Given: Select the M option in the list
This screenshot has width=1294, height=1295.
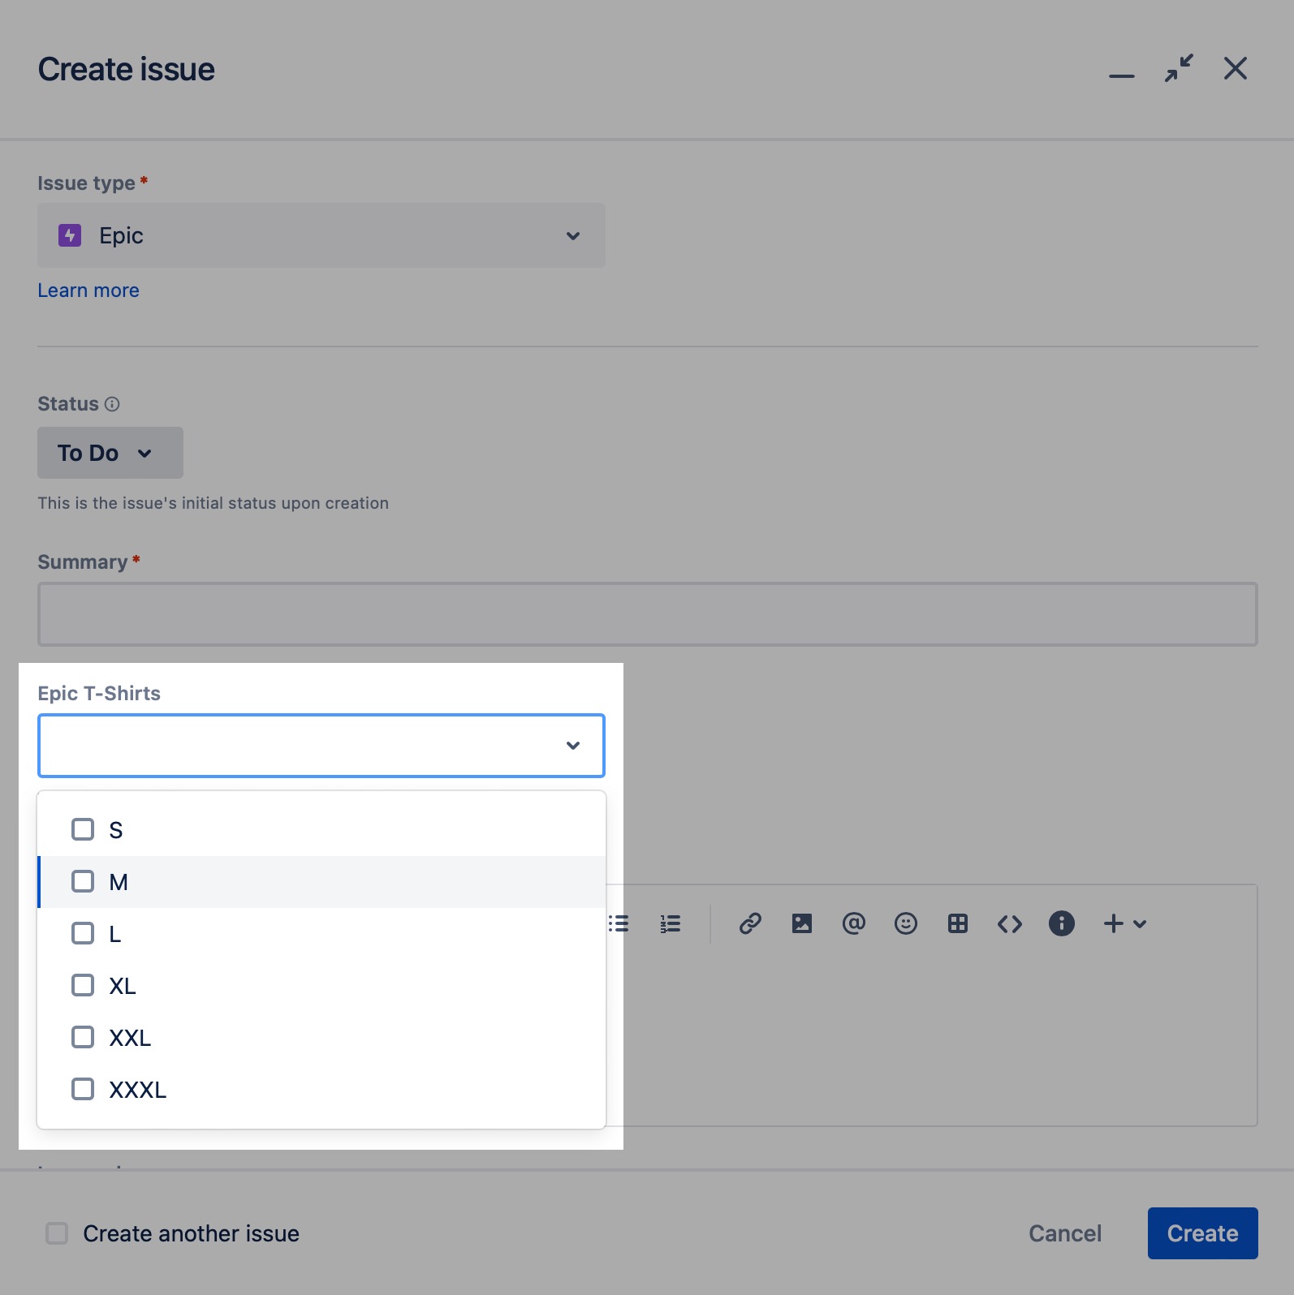Looking at the screenshot, I should pyautogui.click(x=119, y=882).
